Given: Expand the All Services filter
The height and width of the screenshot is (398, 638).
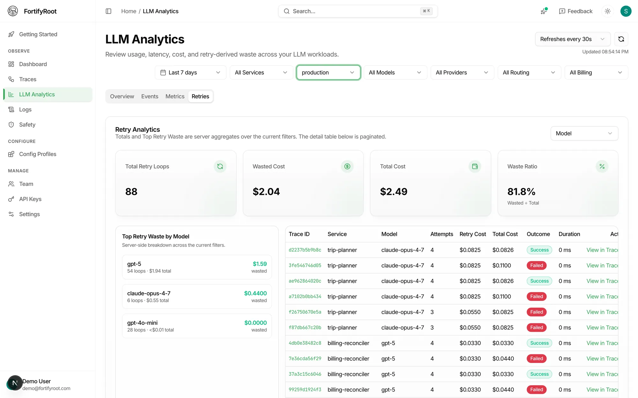Looking at the screenshot, I should point(261,73).
